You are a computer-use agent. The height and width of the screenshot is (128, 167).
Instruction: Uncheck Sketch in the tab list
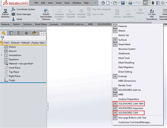[x=115, y=31]
